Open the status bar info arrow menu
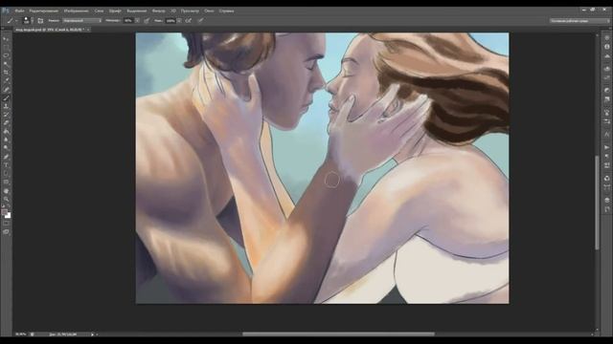613x344 pixels. [92, 334]
